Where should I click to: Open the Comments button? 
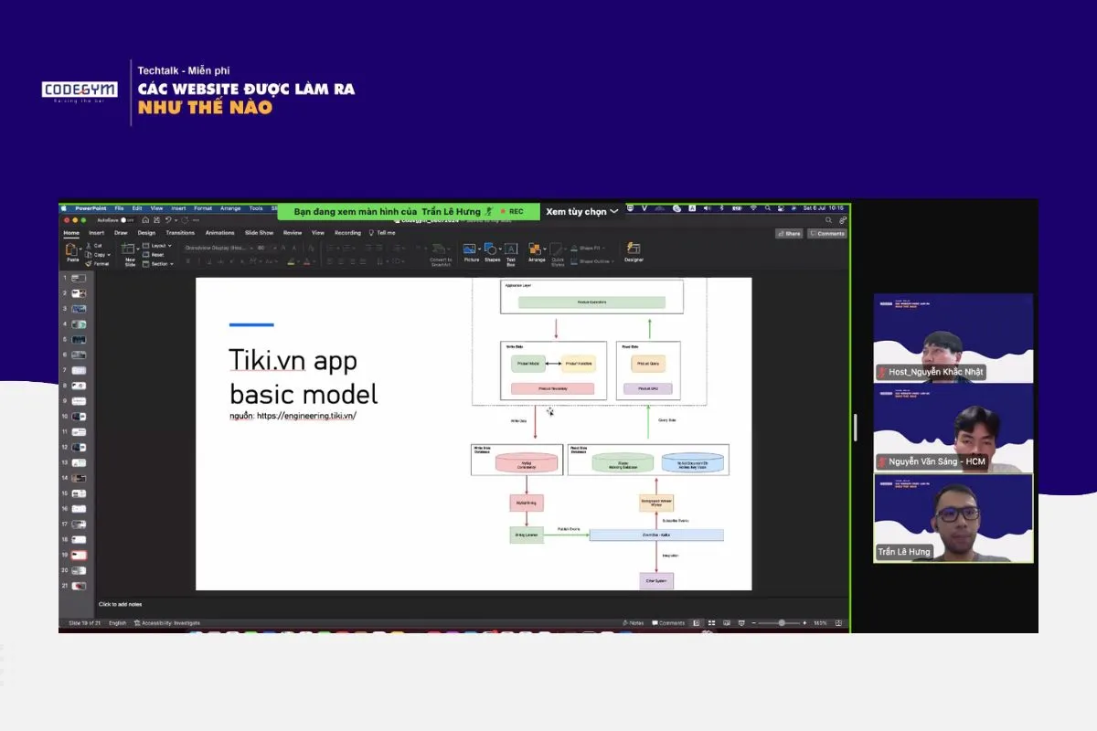coord(826,233)
